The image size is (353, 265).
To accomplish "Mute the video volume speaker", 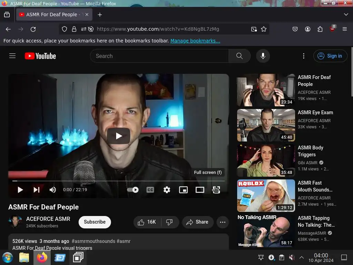I will pyautogui.click(x=53, y=190).
